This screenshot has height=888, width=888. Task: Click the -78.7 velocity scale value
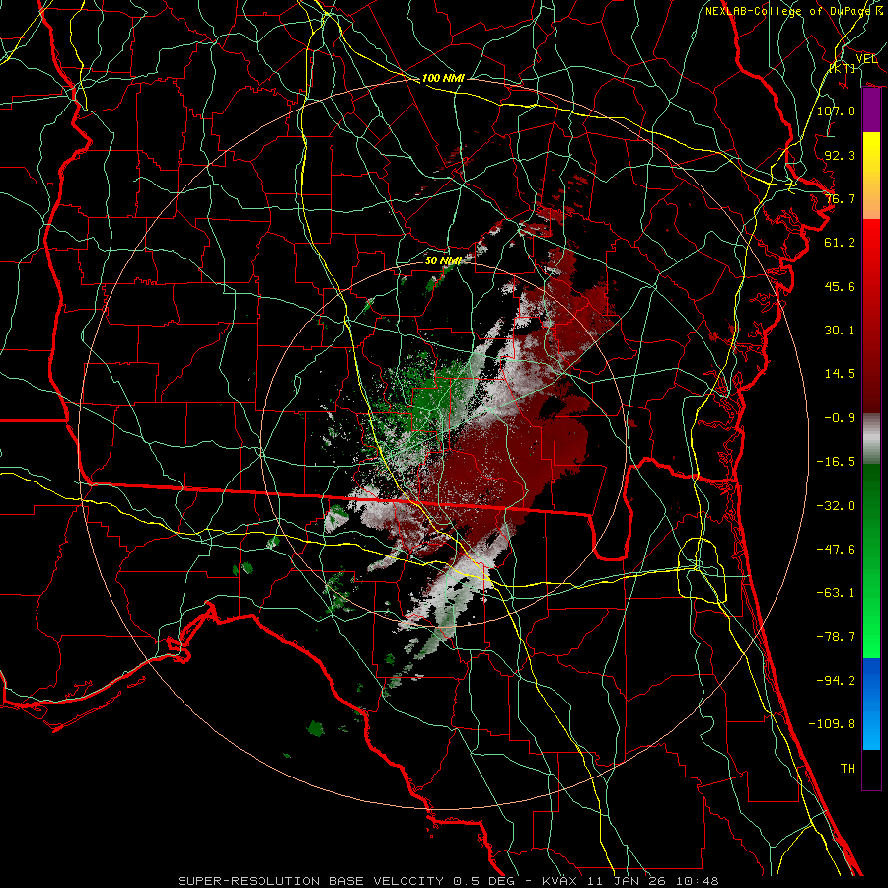click(x=836, y=637)
